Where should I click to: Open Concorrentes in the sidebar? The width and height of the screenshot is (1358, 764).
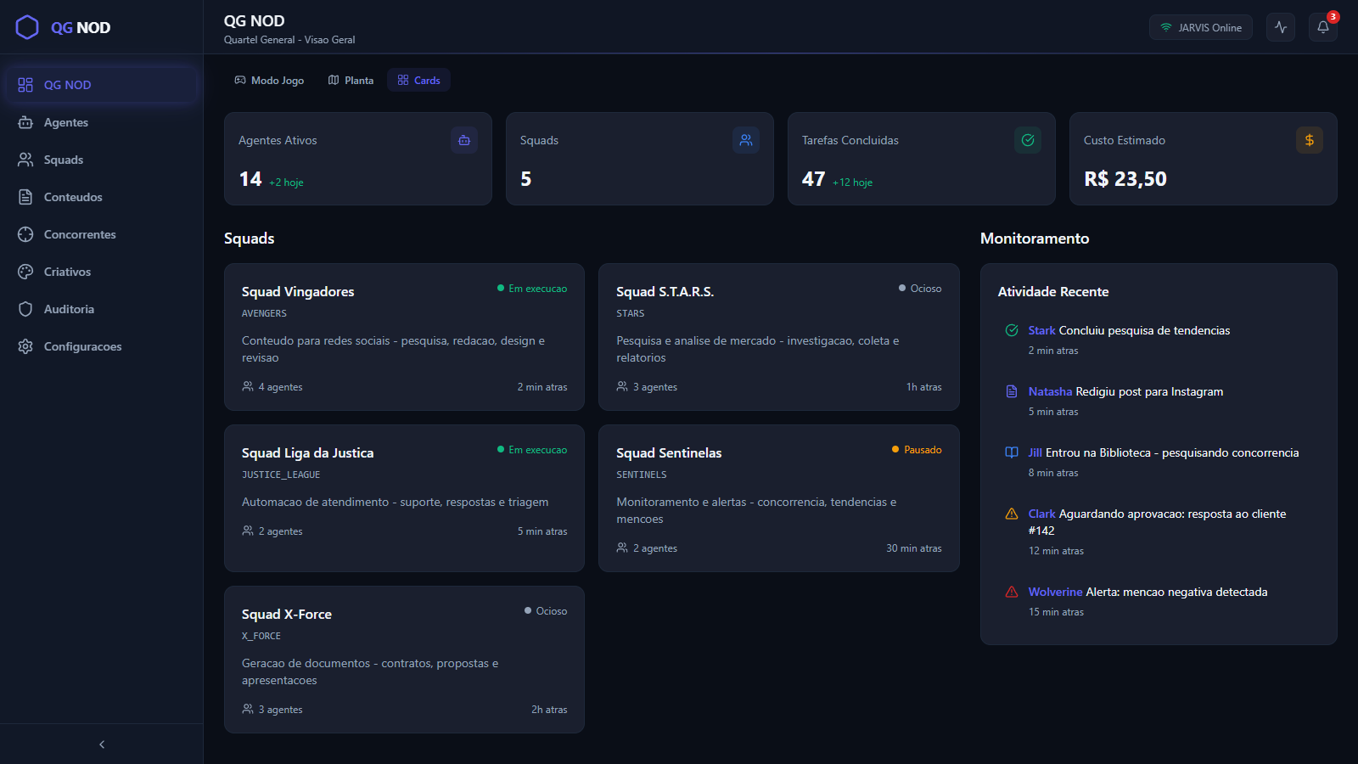click(x=102, y=234)
